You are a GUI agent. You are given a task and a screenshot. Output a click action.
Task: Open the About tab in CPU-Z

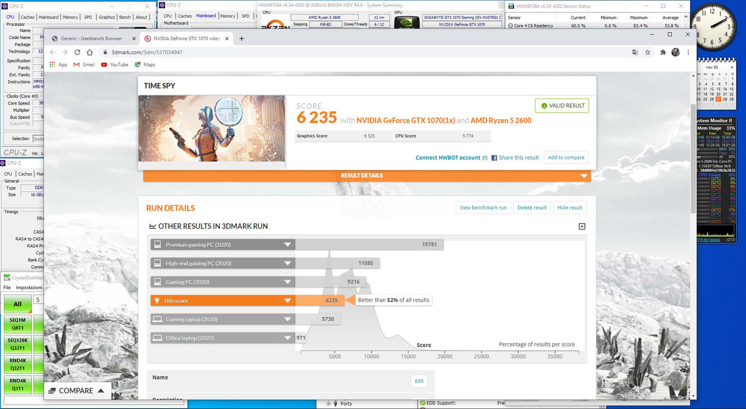click(142, 17)
